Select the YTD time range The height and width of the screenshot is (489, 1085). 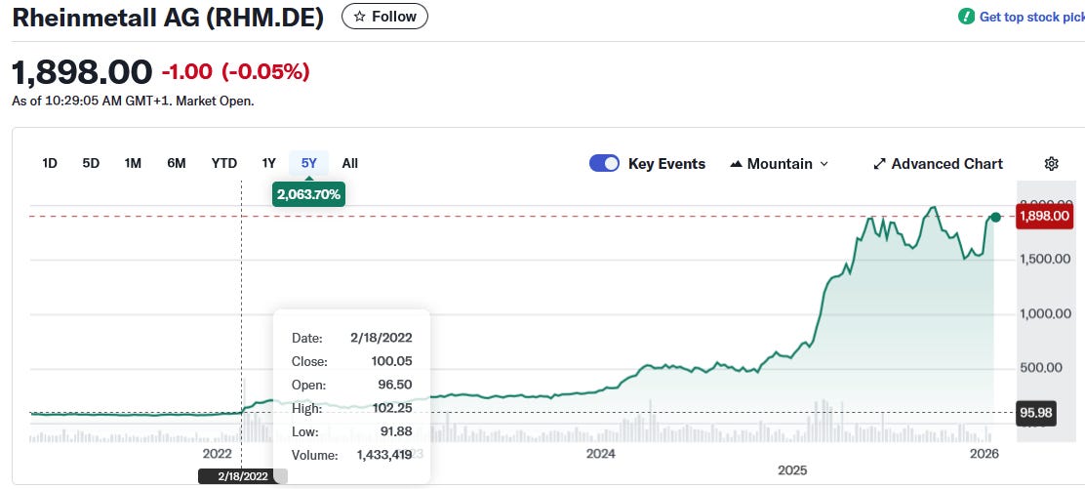point(224,163)
